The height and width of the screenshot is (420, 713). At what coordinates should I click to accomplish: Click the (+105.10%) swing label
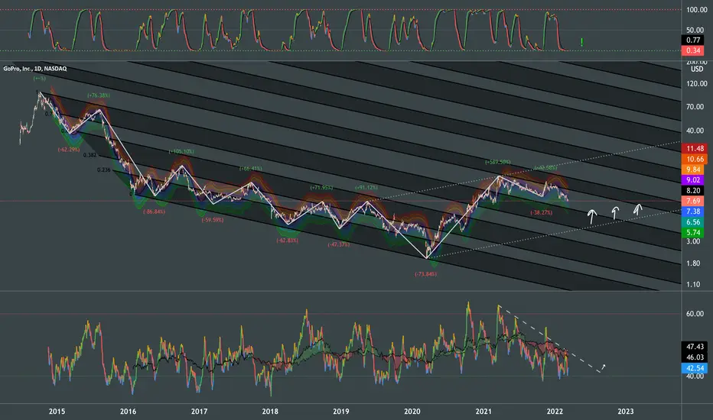181,151
